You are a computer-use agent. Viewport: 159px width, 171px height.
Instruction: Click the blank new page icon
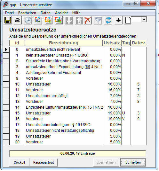128,20
